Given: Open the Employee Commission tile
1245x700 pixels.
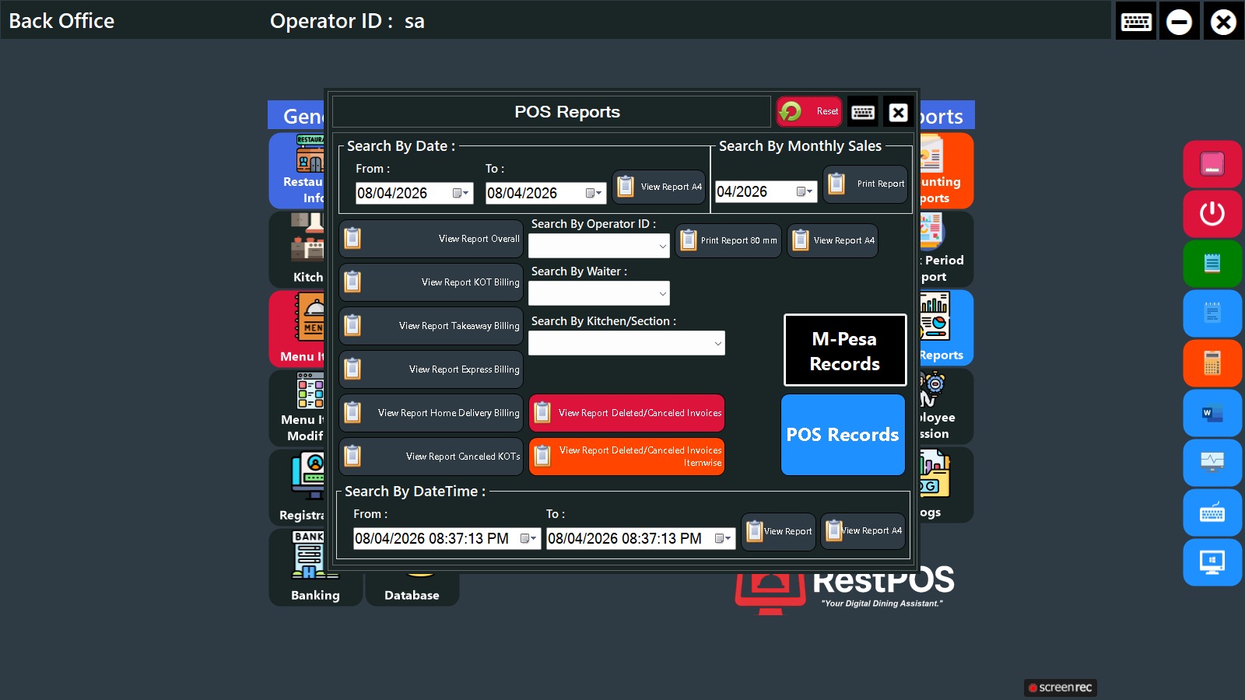Looking at the screenshot, I should click(x=946, y=406).
